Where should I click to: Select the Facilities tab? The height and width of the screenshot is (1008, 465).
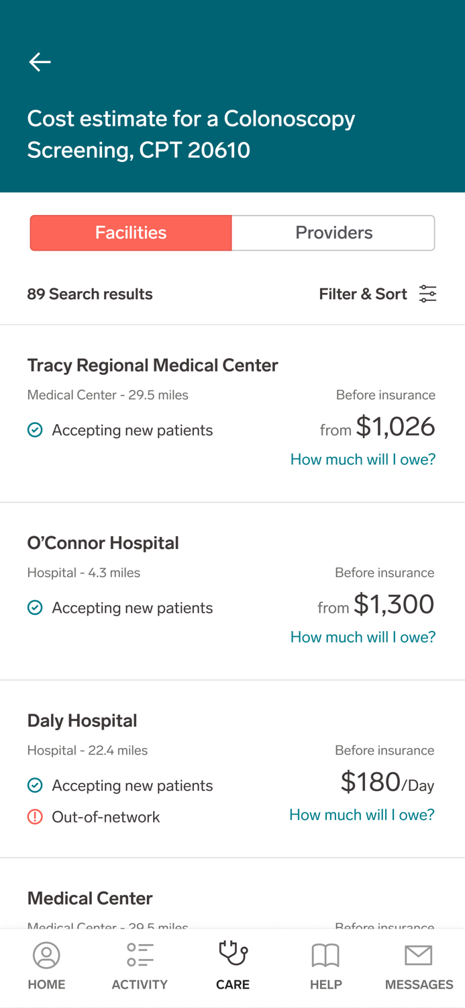[x=130, y=233]
